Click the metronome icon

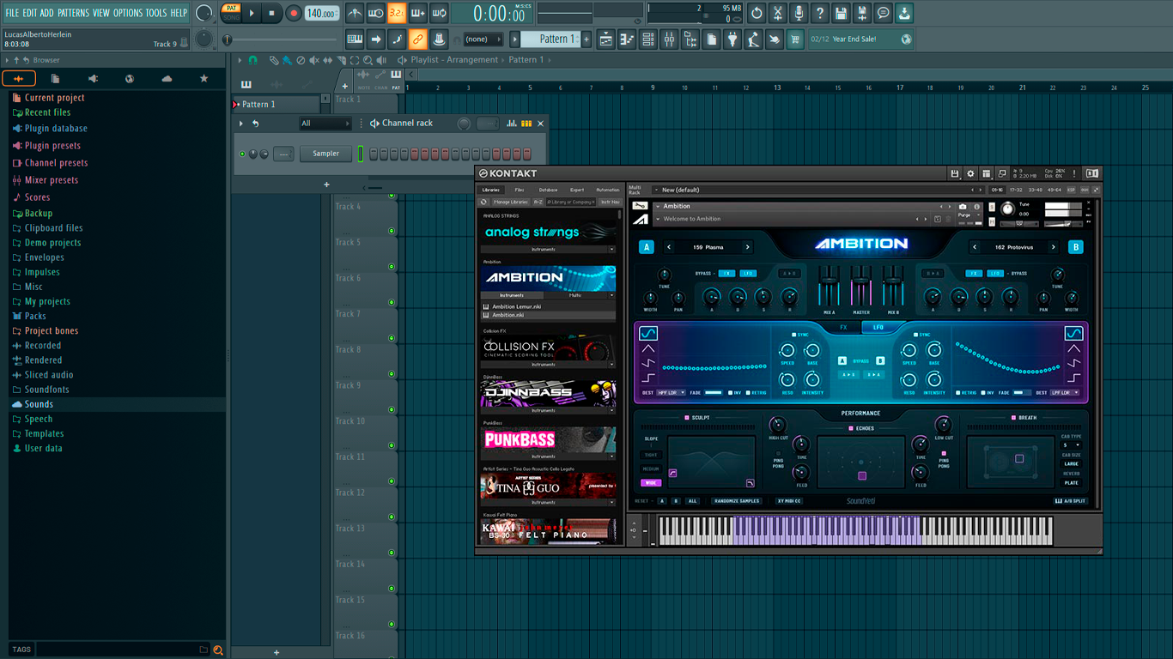click(x=355, y=13)
